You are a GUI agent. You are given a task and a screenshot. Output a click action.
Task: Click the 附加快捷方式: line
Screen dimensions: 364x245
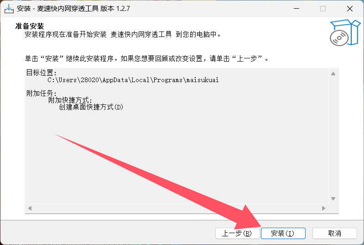(70, 100)
